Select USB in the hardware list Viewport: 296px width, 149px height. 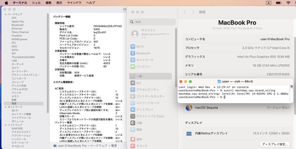[x=14, y=61]
